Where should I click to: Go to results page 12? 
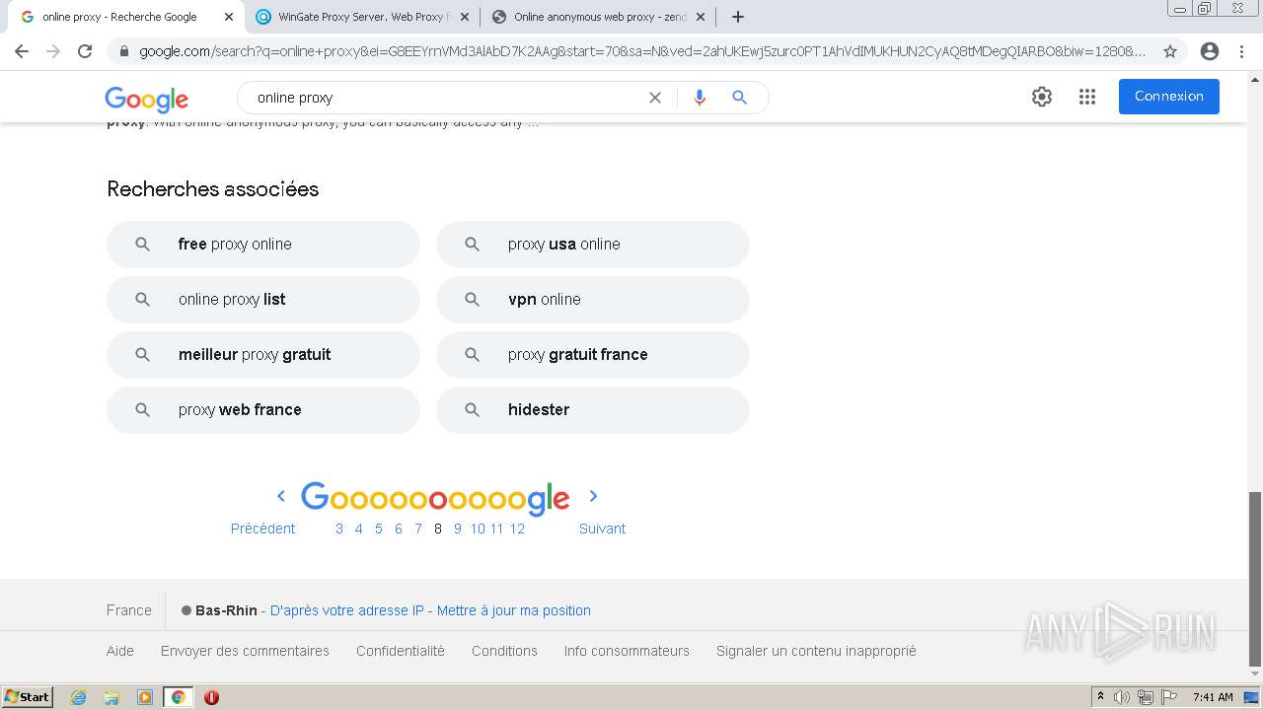pos(517,529)
